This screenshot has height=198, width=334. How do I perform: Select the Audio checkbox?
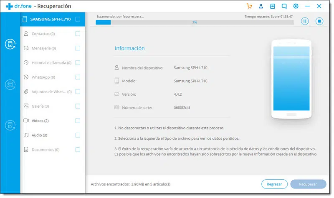click(78, 135)
